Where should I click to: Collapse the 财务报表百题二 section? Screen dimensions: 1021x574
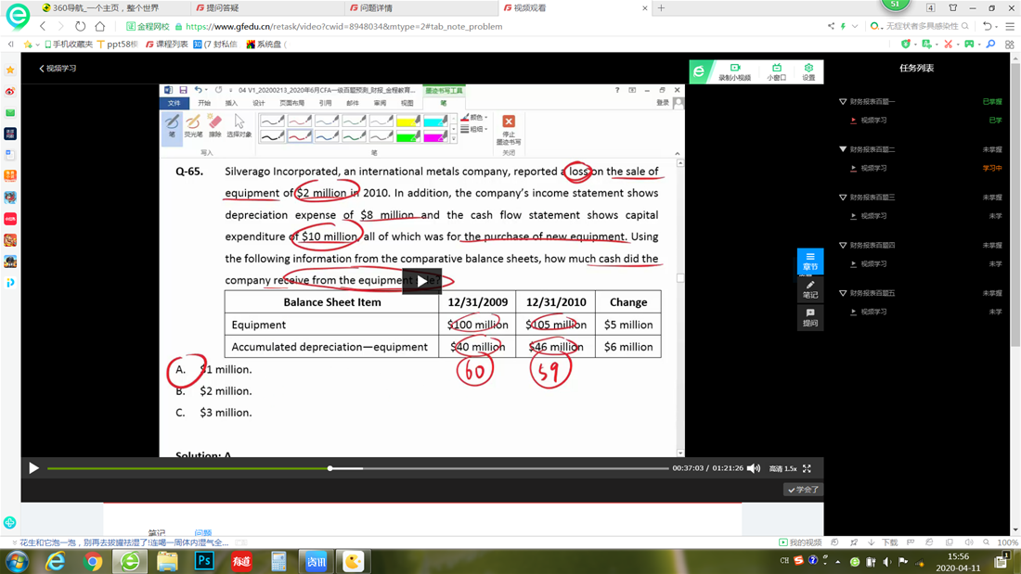(843, 149)
